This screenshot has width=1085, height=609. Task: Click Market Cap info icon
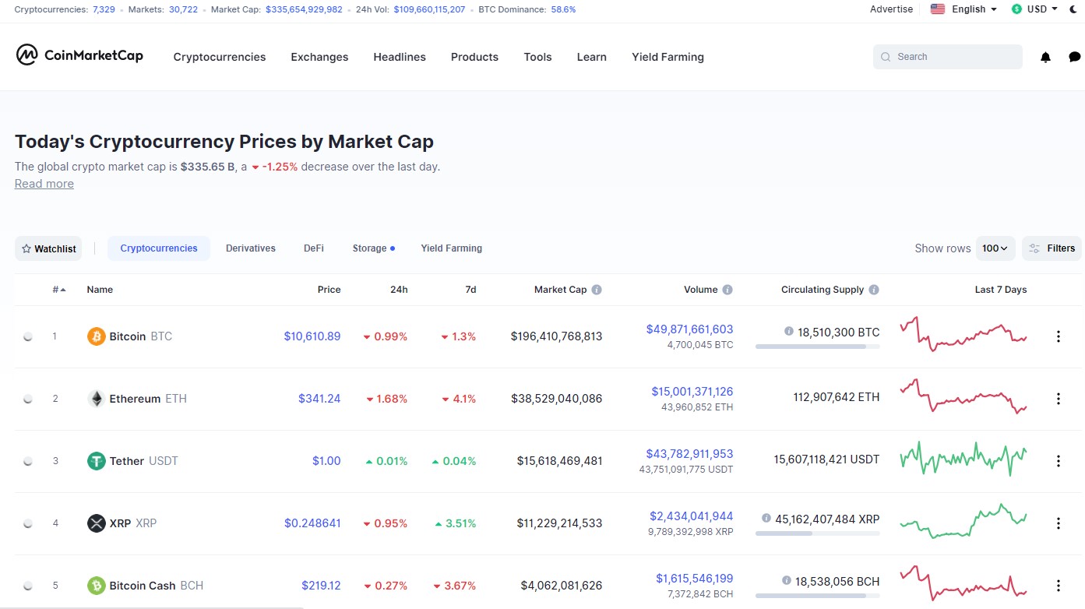597,290
